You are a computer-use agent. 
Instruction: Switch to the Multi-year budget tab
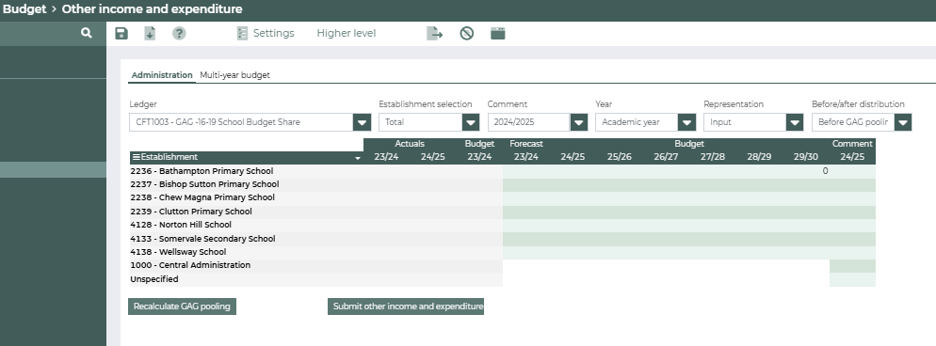pyautogui.click(x=234, y=75)
